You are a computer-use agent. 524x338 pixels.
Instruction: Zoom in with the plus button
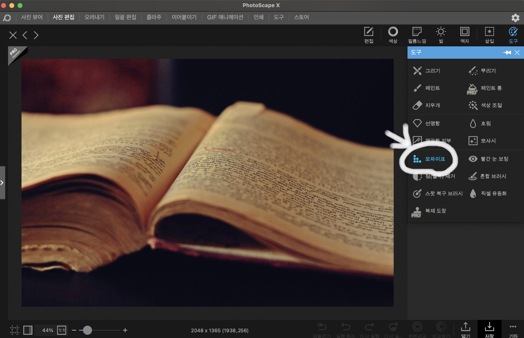pyautogui.click(x=125, y=330)
